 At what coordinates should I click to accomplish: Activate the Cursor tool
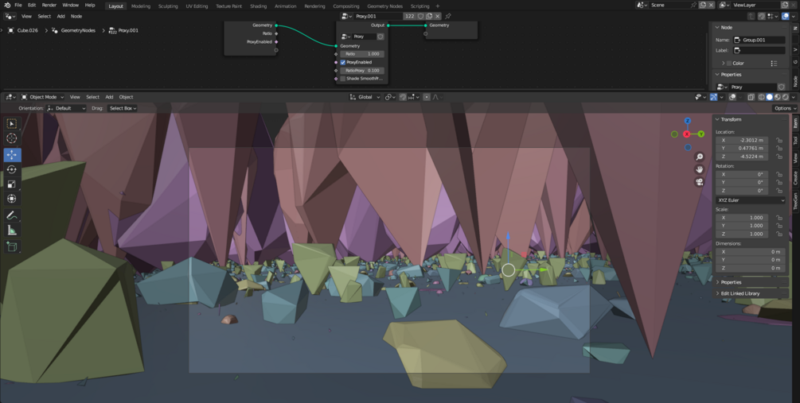[12, 138]
